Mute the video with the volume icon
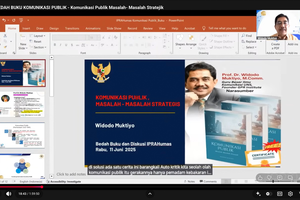The image size is (300, 200). click(x=9, y=194)
